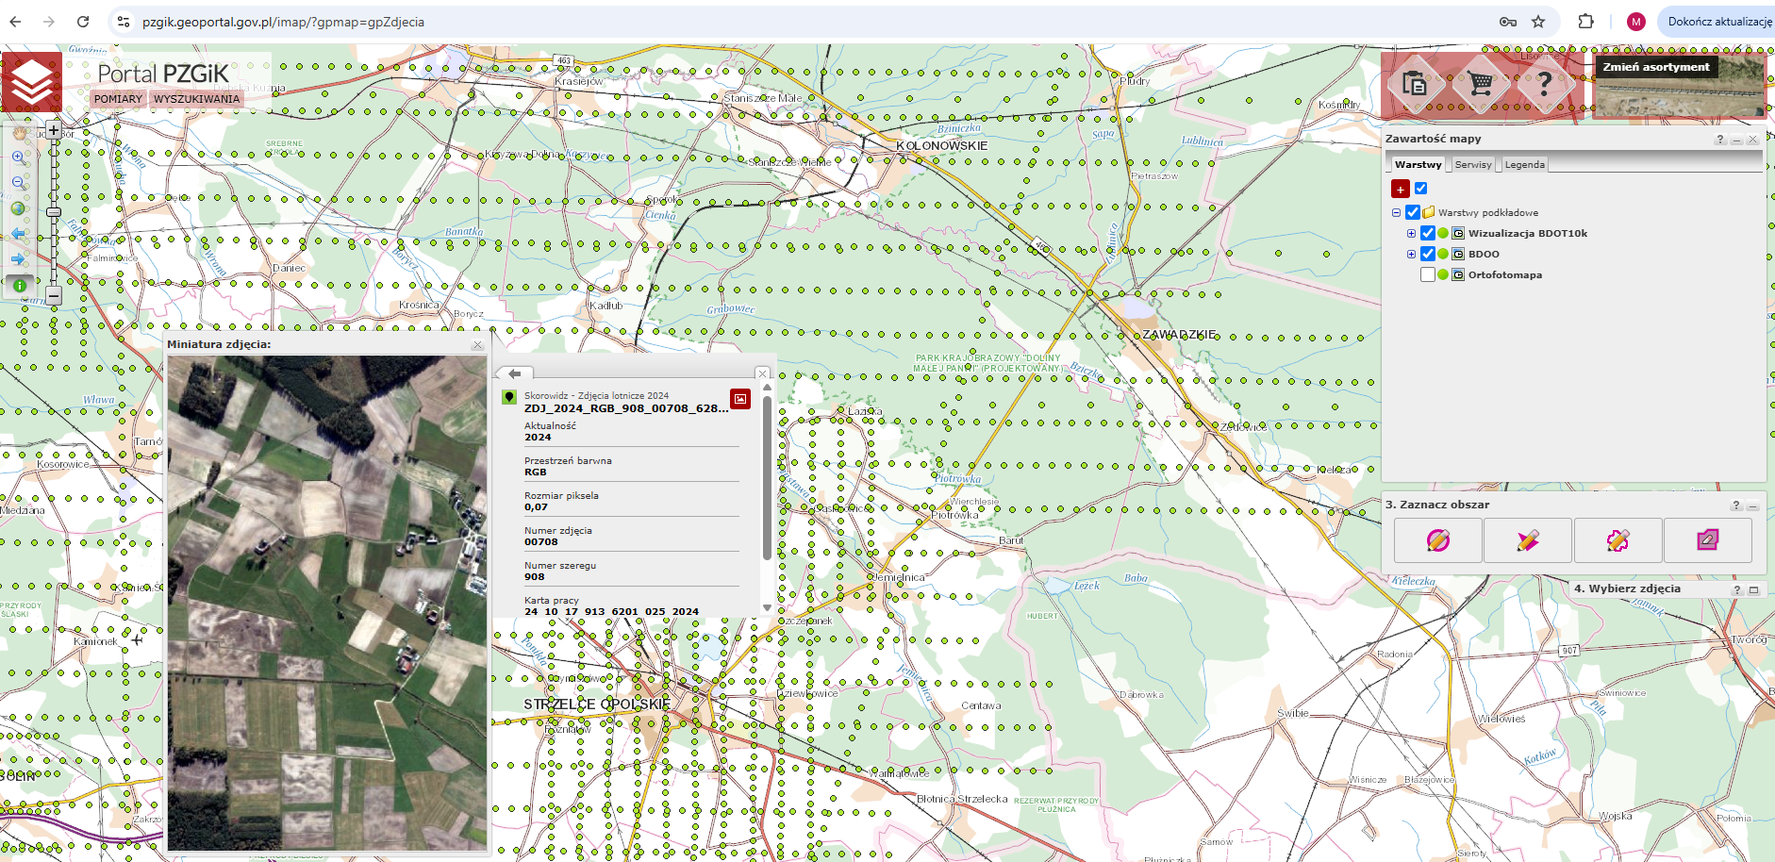Viewport: 1775px width, 862px height.
Task: Click the red photo thumbnail icon in details
Action: coord(740,399)
